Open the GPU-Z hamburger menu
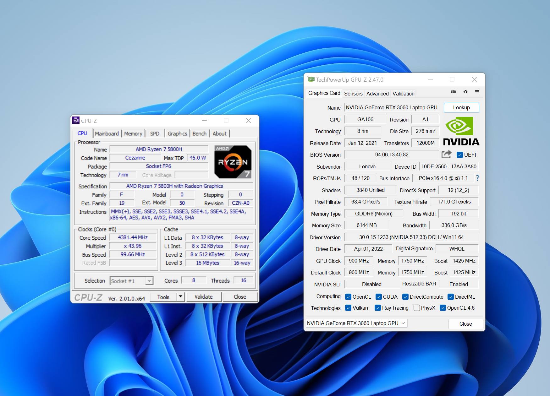This screenshot has width=550, height=396. pos(477,92)
